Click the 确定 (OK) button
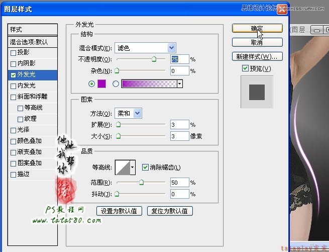The width and height of the screenshot is (329, 252). point(257,29)
